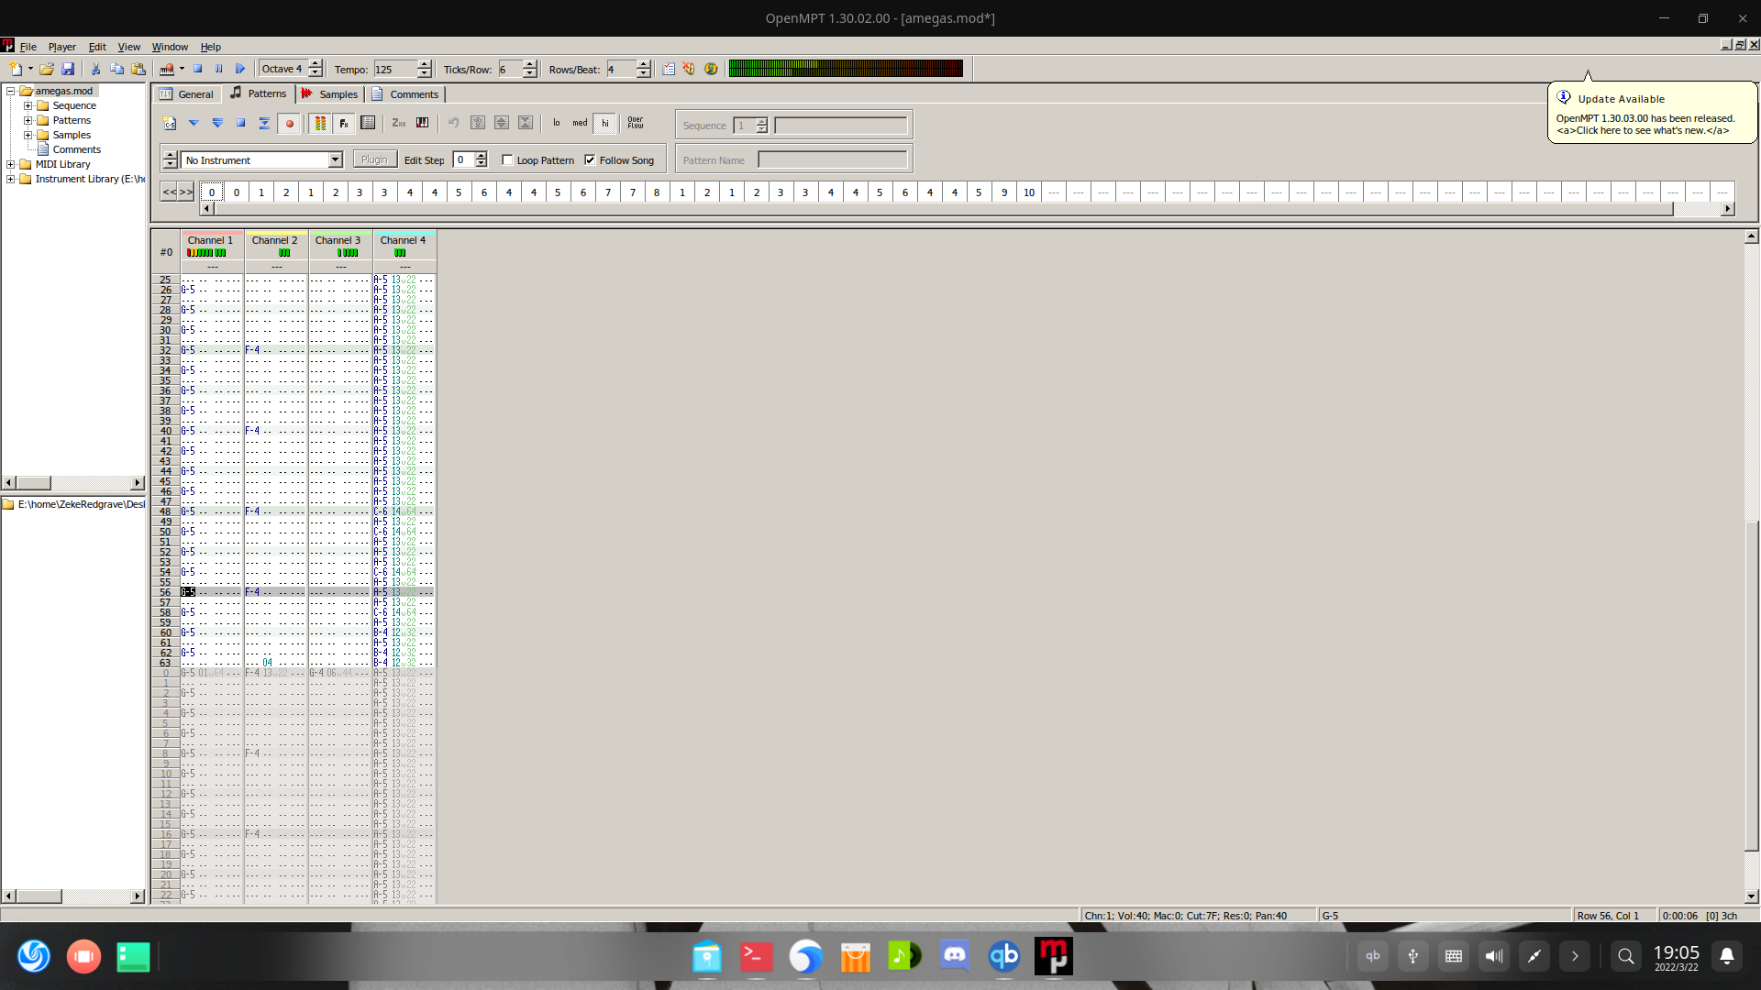Toggle Overflow paste mode
The height and width of the screenshot is (990, 1761).
pyautogui.click(x=637, y=123)
